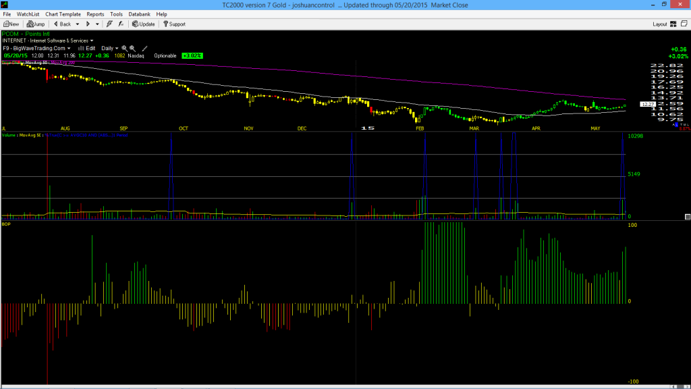Click the green +3.02% change badge

tap(192, 56)
